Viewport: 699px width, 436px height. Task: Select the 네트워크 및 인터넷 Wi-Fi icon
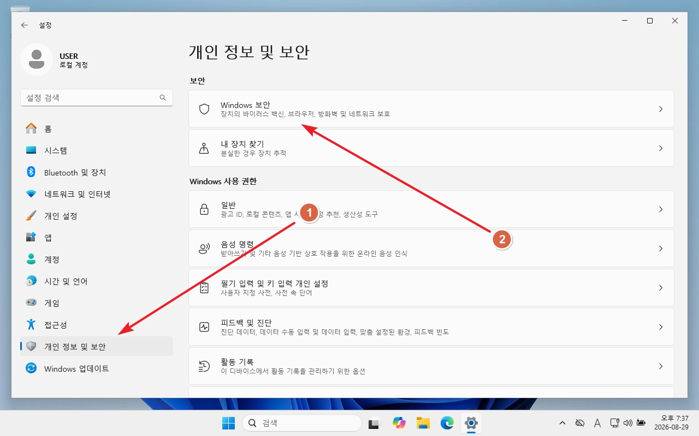(x=31, y=194)
